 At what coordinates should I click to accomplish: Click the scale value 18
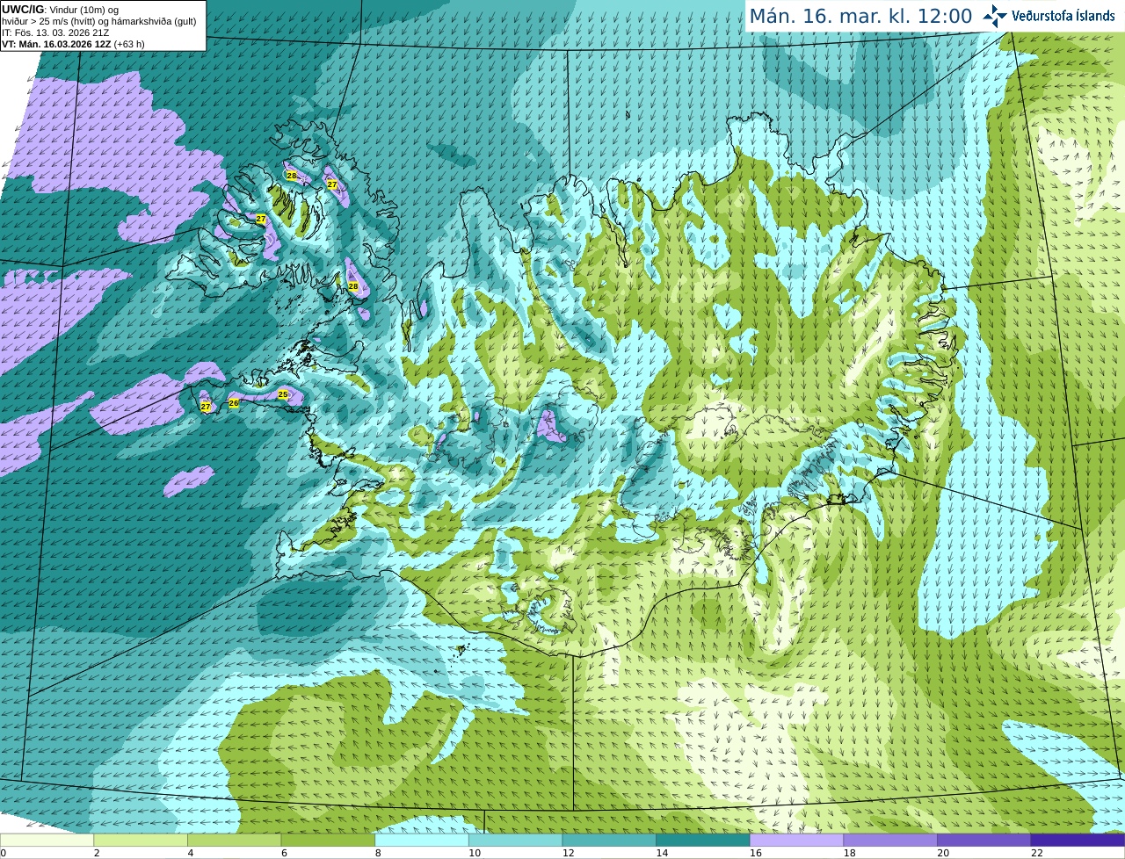(849, 853)
